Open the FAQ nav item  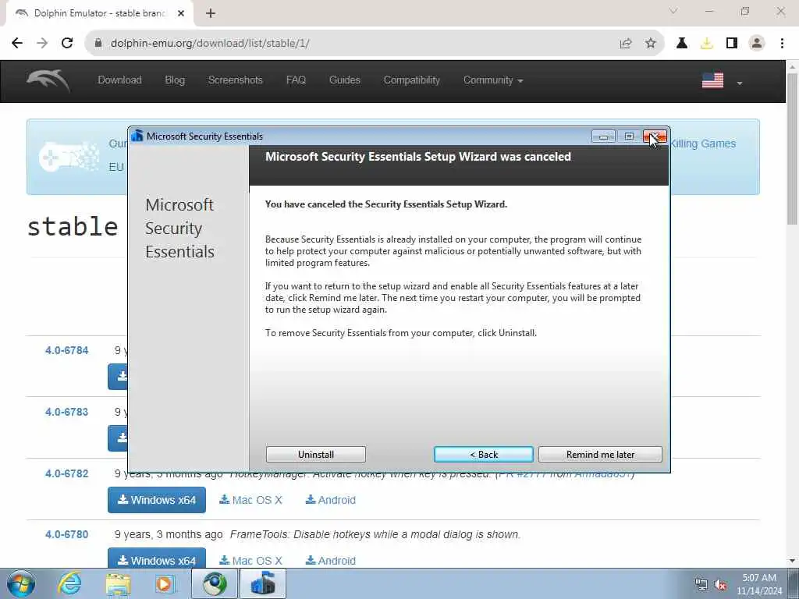point(296,80)
